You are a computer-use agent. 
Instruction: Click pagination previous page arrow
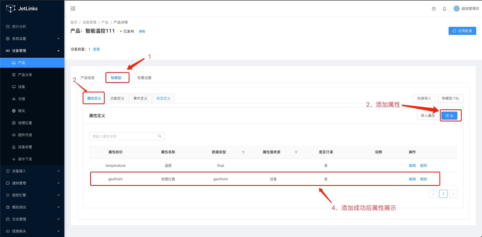(x=433, y=194)
